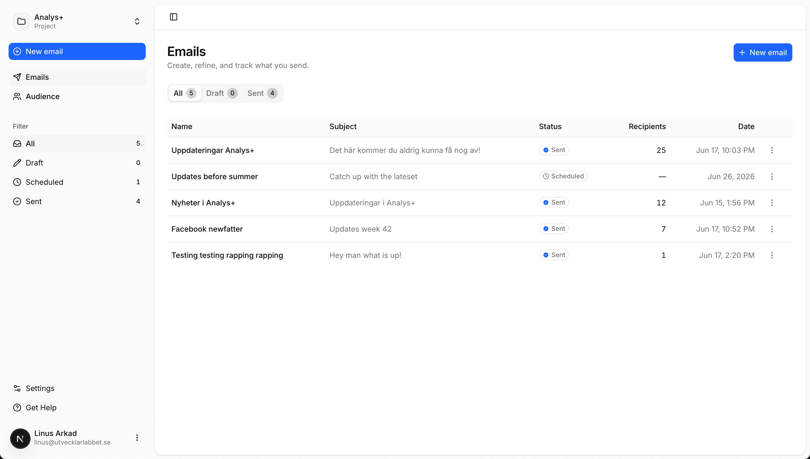Click the Recipients column header

(647, 126)
